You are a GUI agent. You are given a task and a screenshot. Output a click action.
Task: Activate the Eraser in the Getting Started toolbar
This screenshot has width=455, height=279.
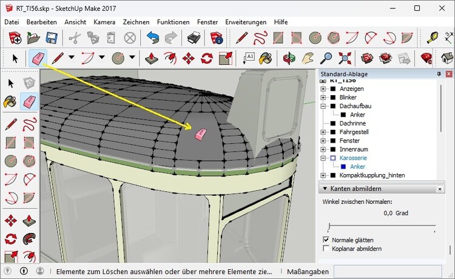38,58
